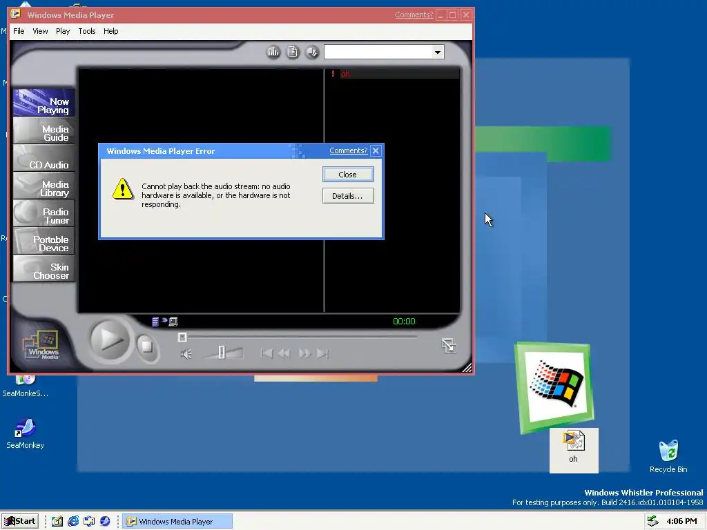
Task: Click Windows Media Player taskbar button
Action: click(x=178, y=522)
